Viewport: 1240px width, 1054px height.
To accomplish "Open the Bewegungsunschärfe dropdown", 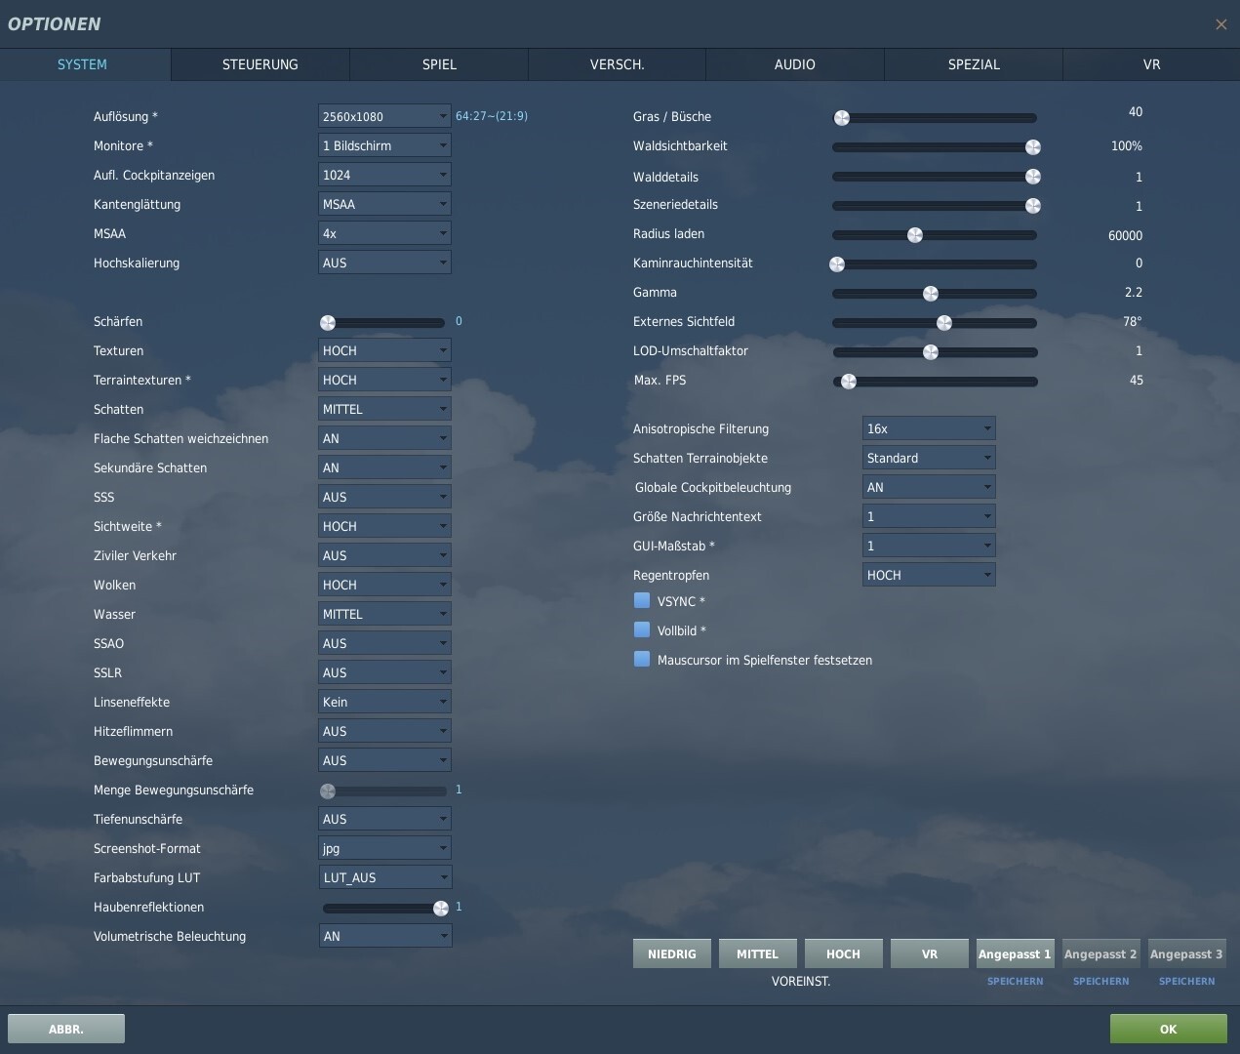I will click(x=384, y=760).
